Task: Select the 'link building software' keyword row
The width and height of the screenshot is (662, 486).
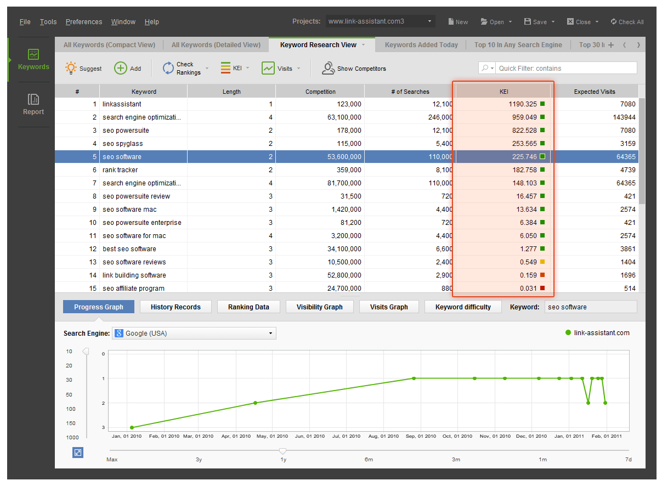Action: [347, 275]
